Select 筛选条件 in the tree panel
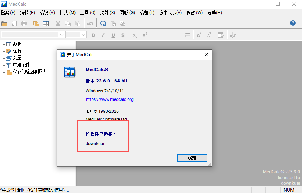Screen dimensions: 302x193 click(x=21, y=65)
